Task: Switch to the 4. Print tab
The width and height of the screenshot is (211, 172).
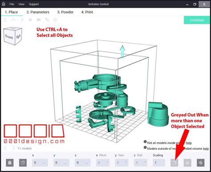Action: tap(87, 12)
